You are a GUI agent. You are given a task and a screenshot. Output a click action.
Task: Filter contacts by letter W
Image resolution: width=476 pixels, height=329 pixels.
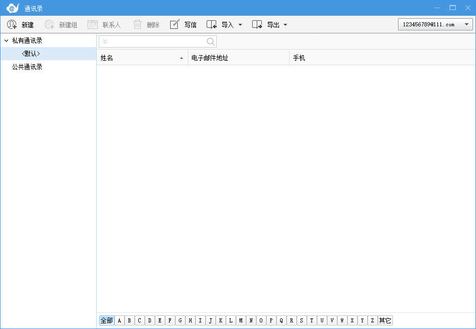[x=342, y=320]
